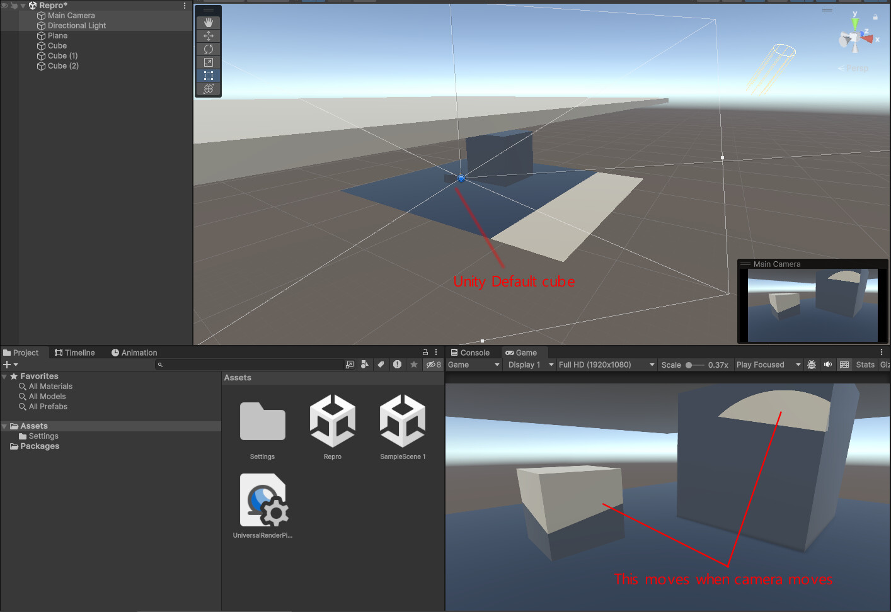Select the Scale tool
The height and width of the screenshot is (612, 891).
coord(208,62)
